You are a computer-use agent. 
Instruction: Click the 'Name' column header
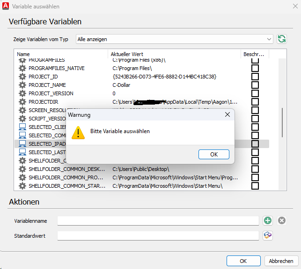(x=23, y=54)
